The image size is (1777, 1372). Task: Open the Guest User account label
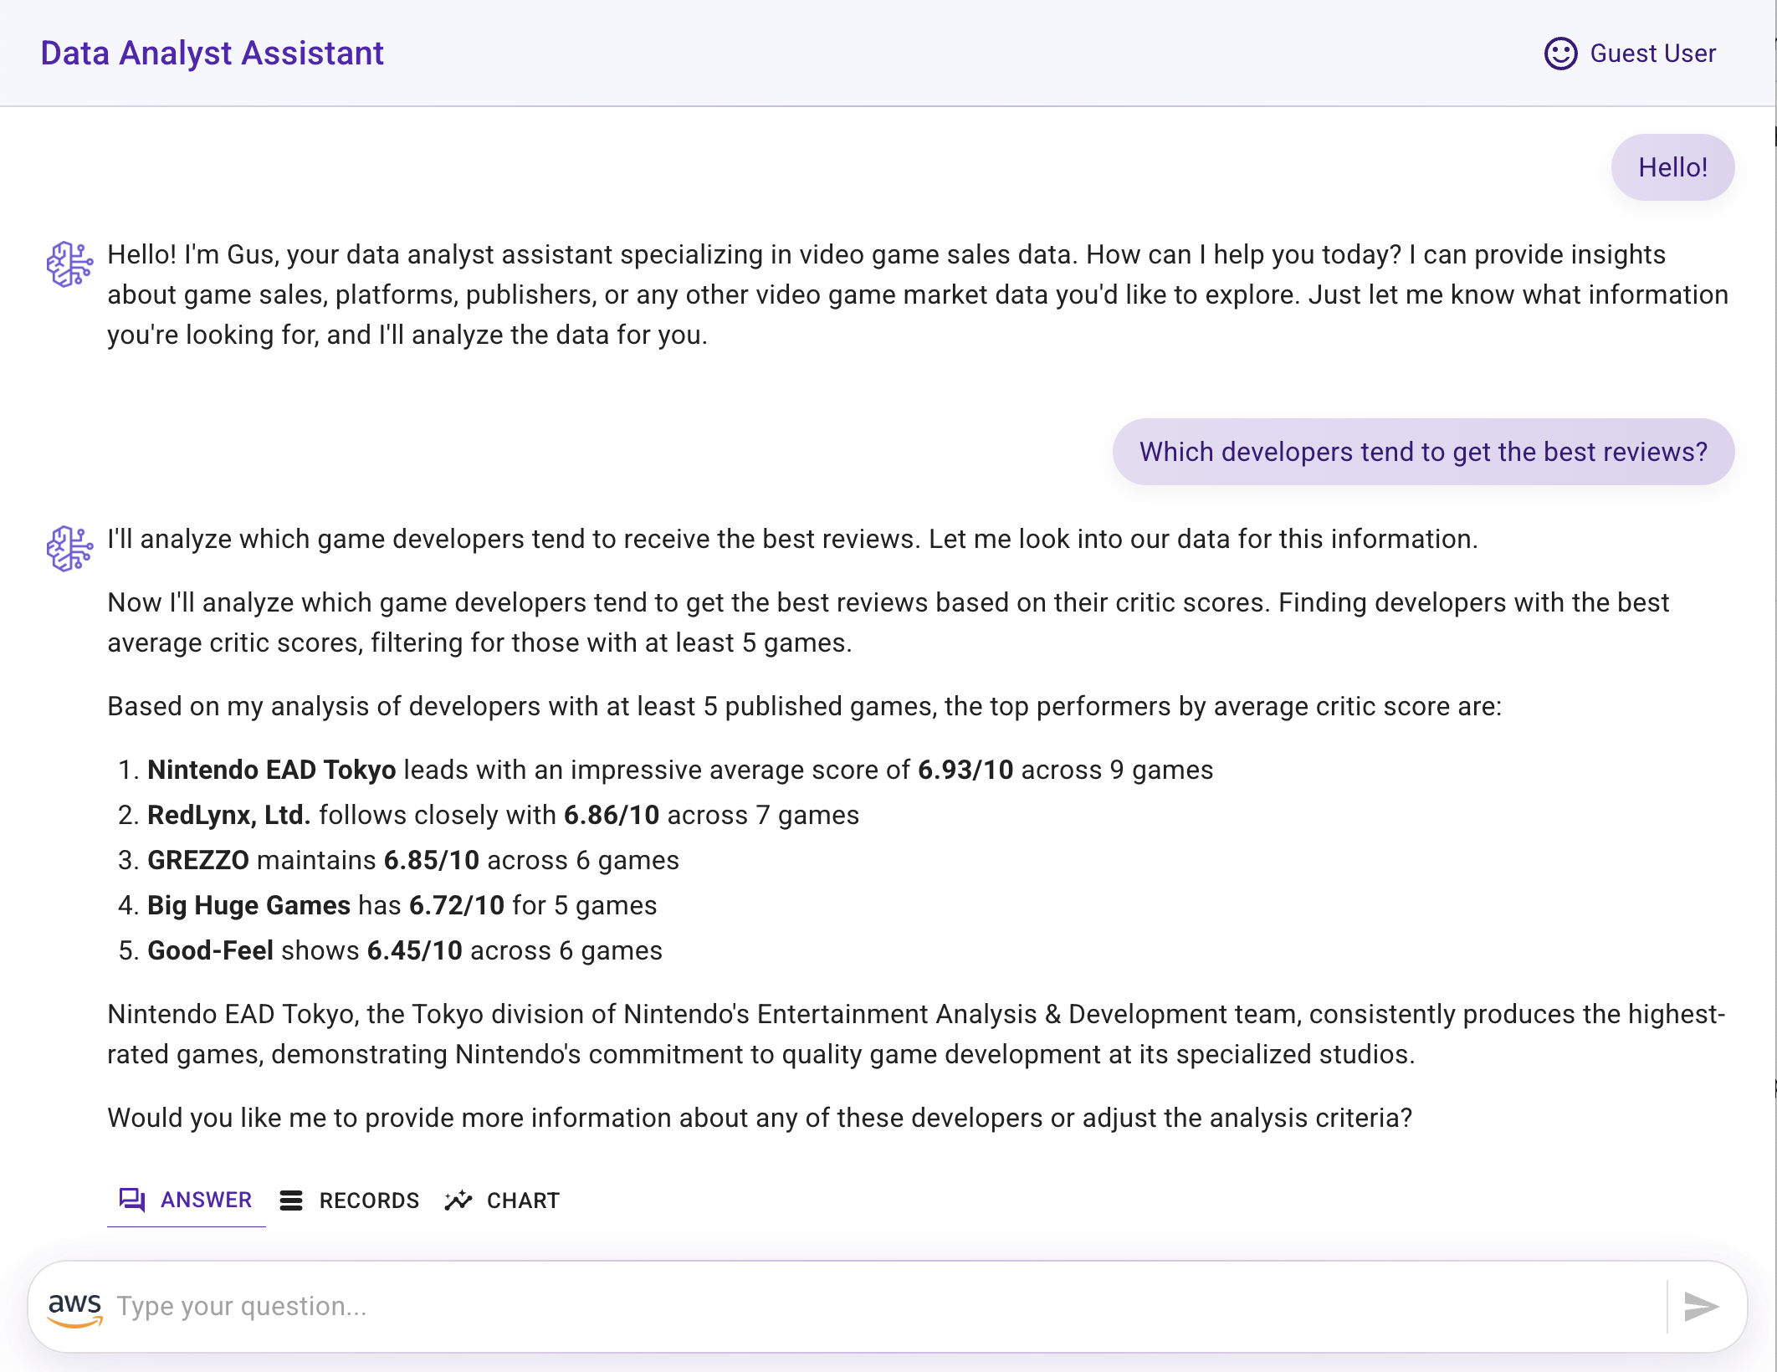pos(1652,54)
